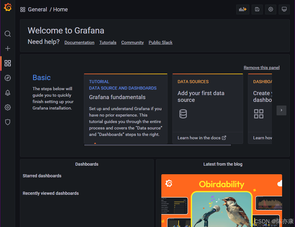Screen dimensions: 295x227
Task: Open dashboard settings gear icon
Action: [271, 10]
